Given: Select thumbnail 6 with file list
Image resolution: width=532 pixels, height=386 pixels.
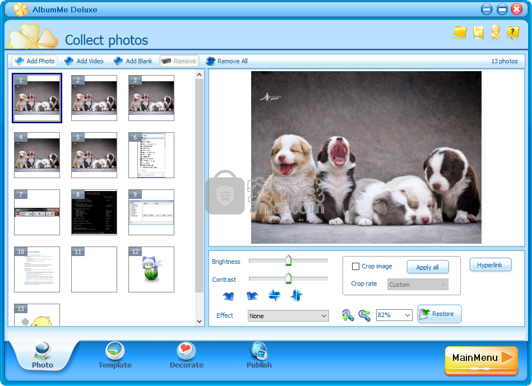Looking at the screenshot, I should (x=151, y=155).
